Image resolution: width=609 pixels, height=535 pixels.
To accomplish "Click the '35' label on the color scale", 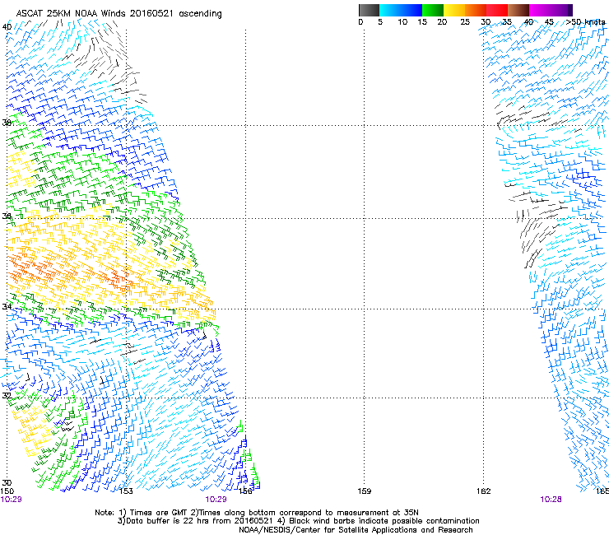I will (x=506, y=22).
